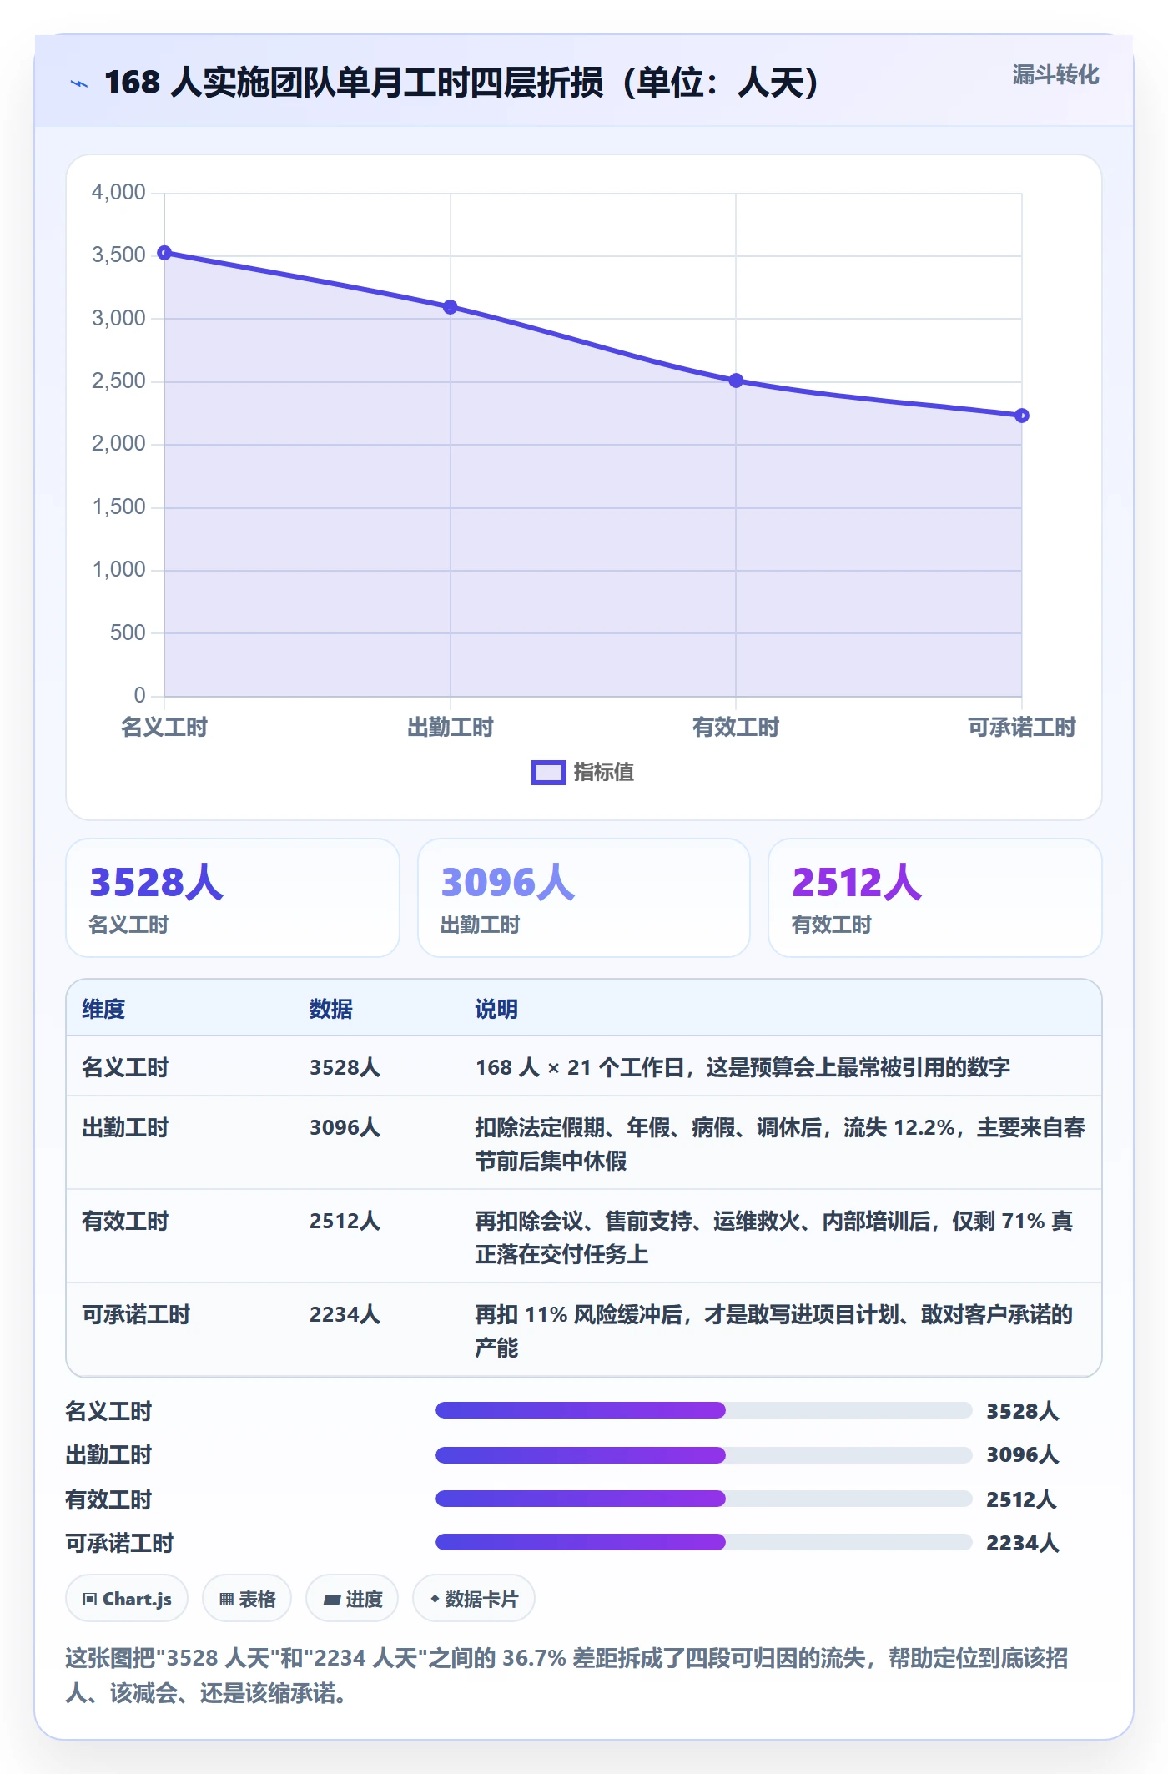Image resolution: width=1168 pixels, height=1774 pixels.
Task: Click the description starting with 168 人 × 21 个工作日
Action: pos(743,1067)
